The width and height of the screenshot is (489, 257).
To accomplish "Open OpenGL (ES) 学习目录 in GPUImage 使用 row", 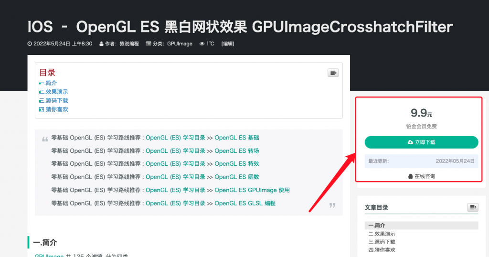I will (x=175, y=190).
